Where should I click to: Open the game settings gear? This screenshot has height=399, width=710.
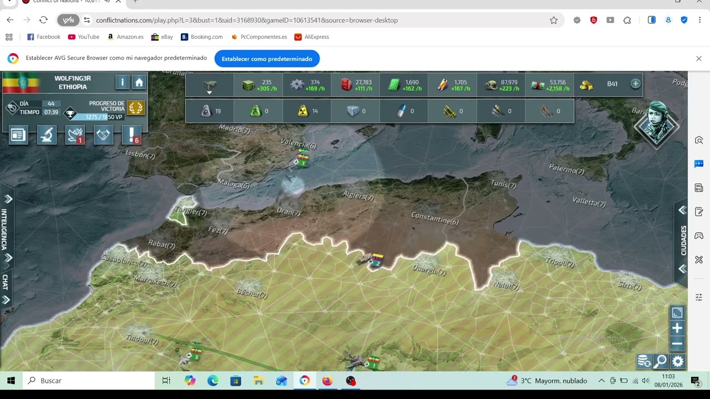[x=678, y=362]
